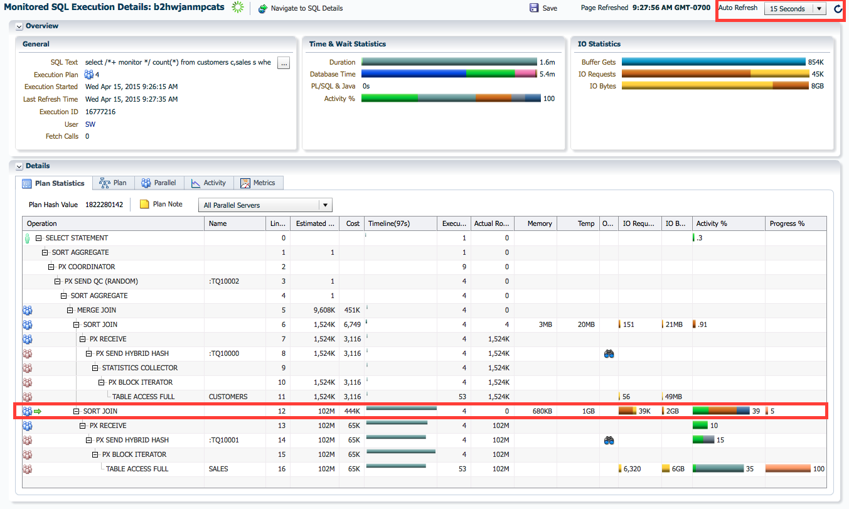Viewport: 849px width, 509px height.
Task: Collapse the MERGE JOIN tree node
Action: [x=70, y=311]
